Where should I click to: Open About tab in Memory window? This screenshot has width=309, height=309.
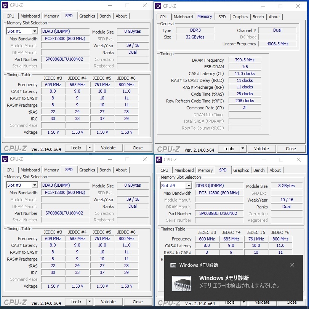[x=274, y=17]
